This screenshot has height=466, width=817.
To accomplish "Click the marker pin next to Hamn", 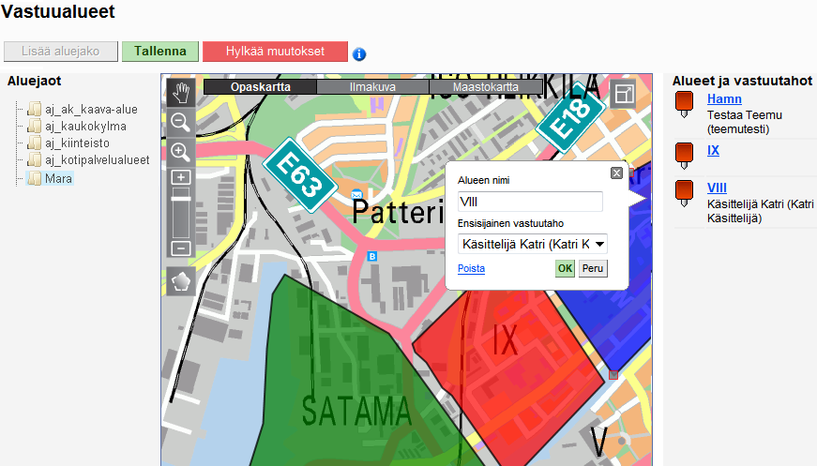I will pyautogui.click(x=684, y=104).
